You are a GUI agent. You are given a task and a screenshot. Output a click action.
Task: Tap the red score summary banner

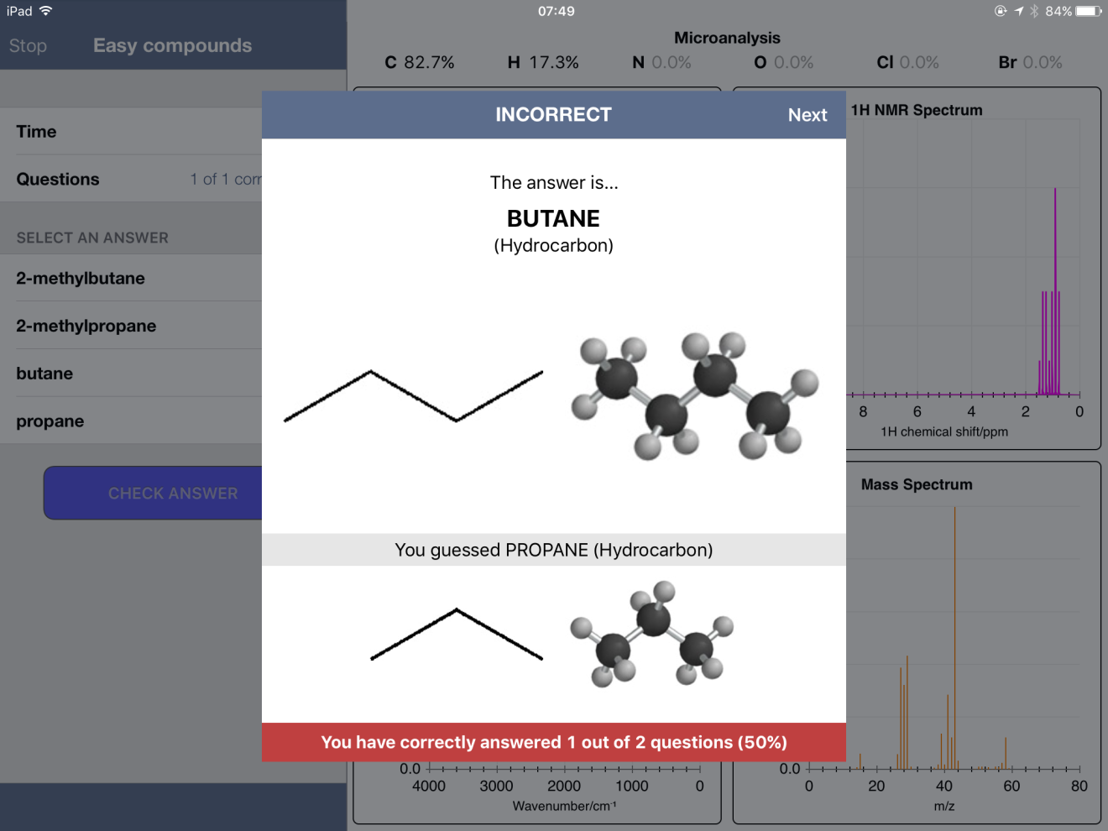click(x=554, y=742)
